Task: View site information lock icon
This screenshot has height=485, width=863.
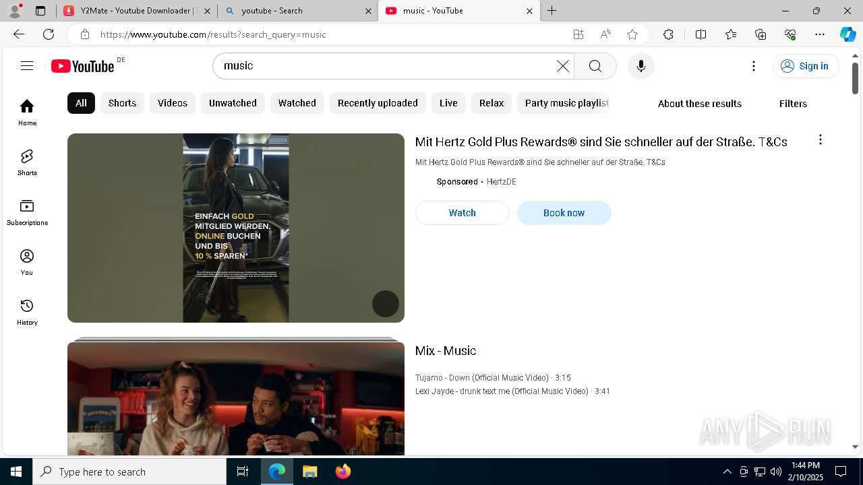Action: tap(84, 34)
